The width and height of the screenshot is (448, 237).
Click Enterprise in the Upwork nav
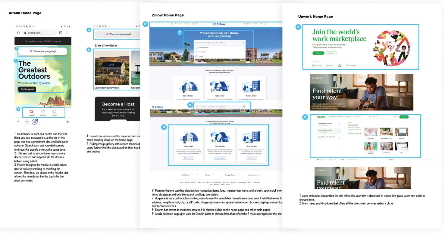(x=358, y=117)
